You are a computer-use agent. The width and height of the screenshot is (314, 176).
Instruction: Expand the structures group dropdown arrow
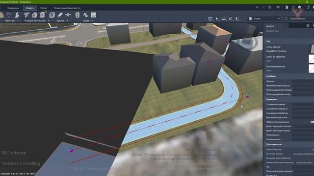49,21
